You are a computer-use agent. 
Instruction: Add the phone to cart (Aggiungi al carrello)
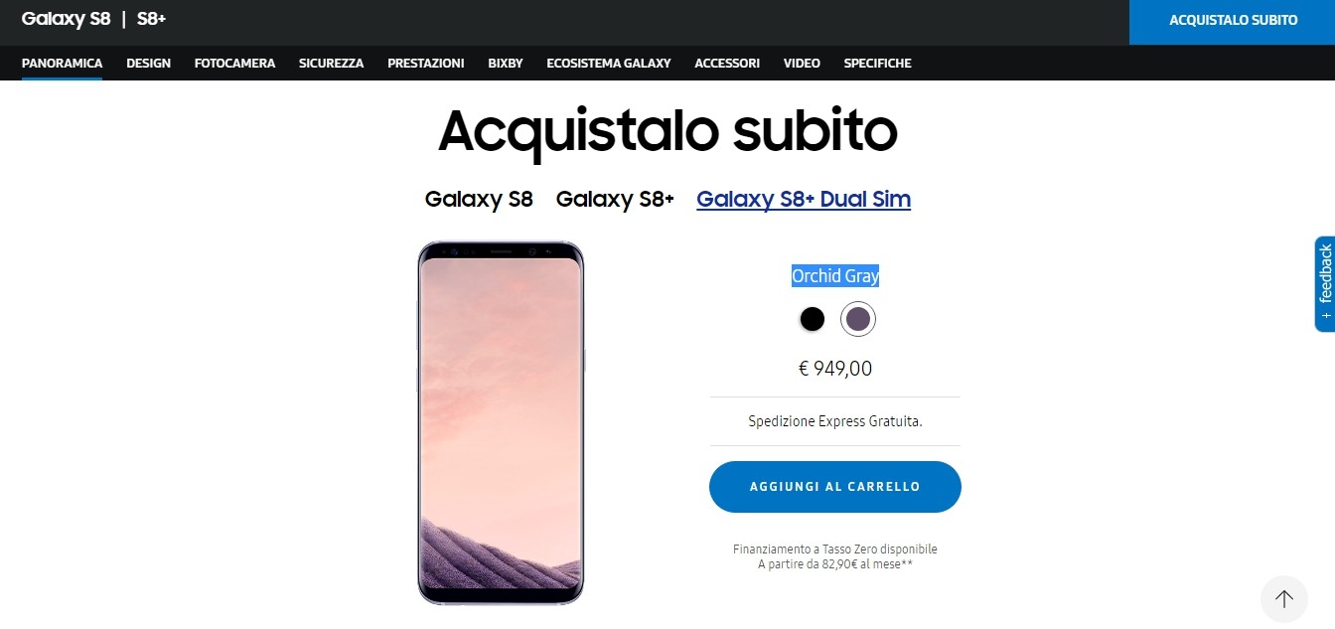835,487
